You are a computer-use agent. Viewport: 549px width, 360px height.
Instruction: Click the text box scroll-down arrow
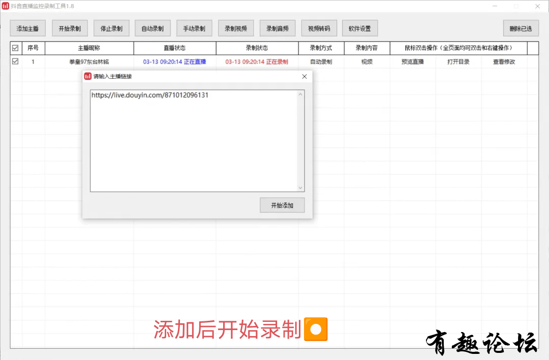(x=300, y=187)
